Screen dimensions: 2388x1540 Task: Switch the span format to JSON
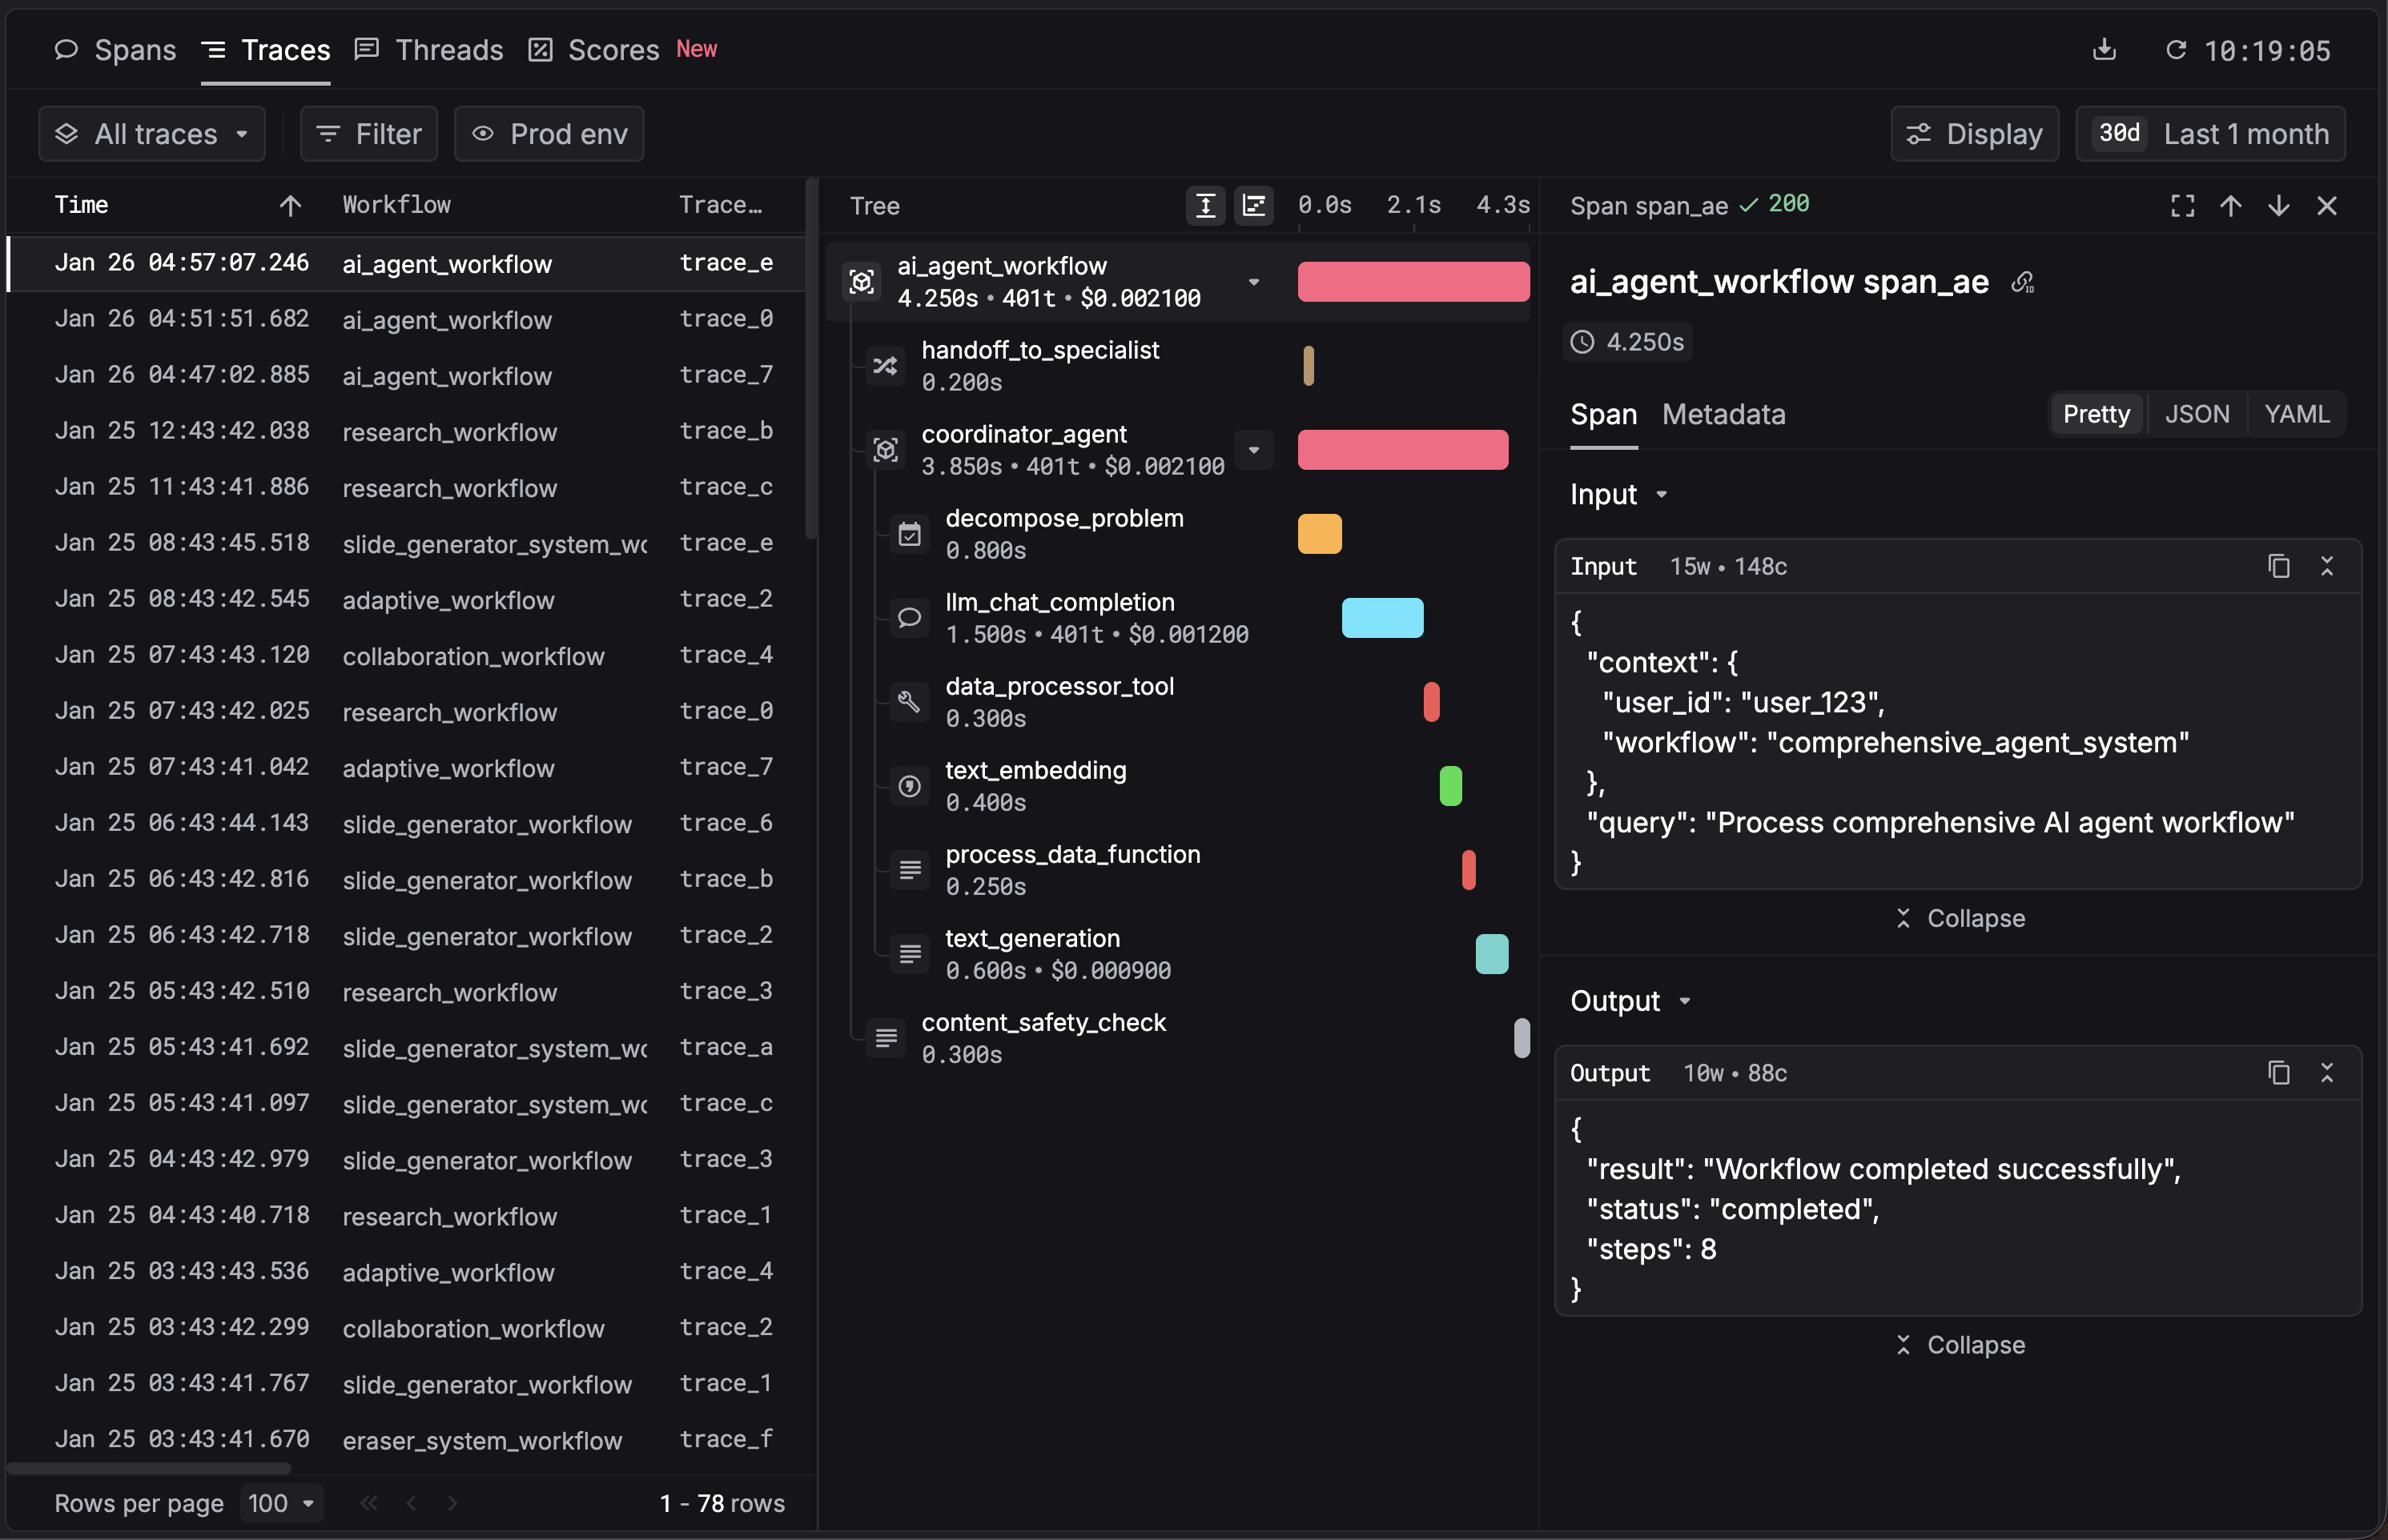pyautogui.click(x=2196, y=414)
